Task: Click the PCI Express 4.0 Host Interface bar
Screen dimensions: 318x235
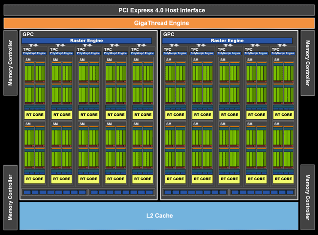Action: click(159, 10)
